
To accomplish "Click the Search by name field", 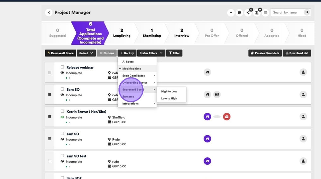I will pos(287,13).
